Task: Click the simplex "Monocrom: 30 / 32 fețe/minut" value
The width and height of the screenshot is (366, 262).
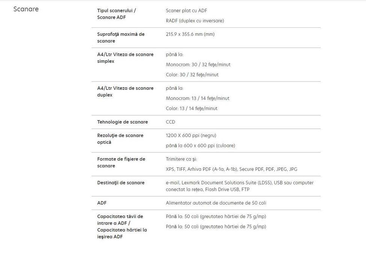Action: 198,65
